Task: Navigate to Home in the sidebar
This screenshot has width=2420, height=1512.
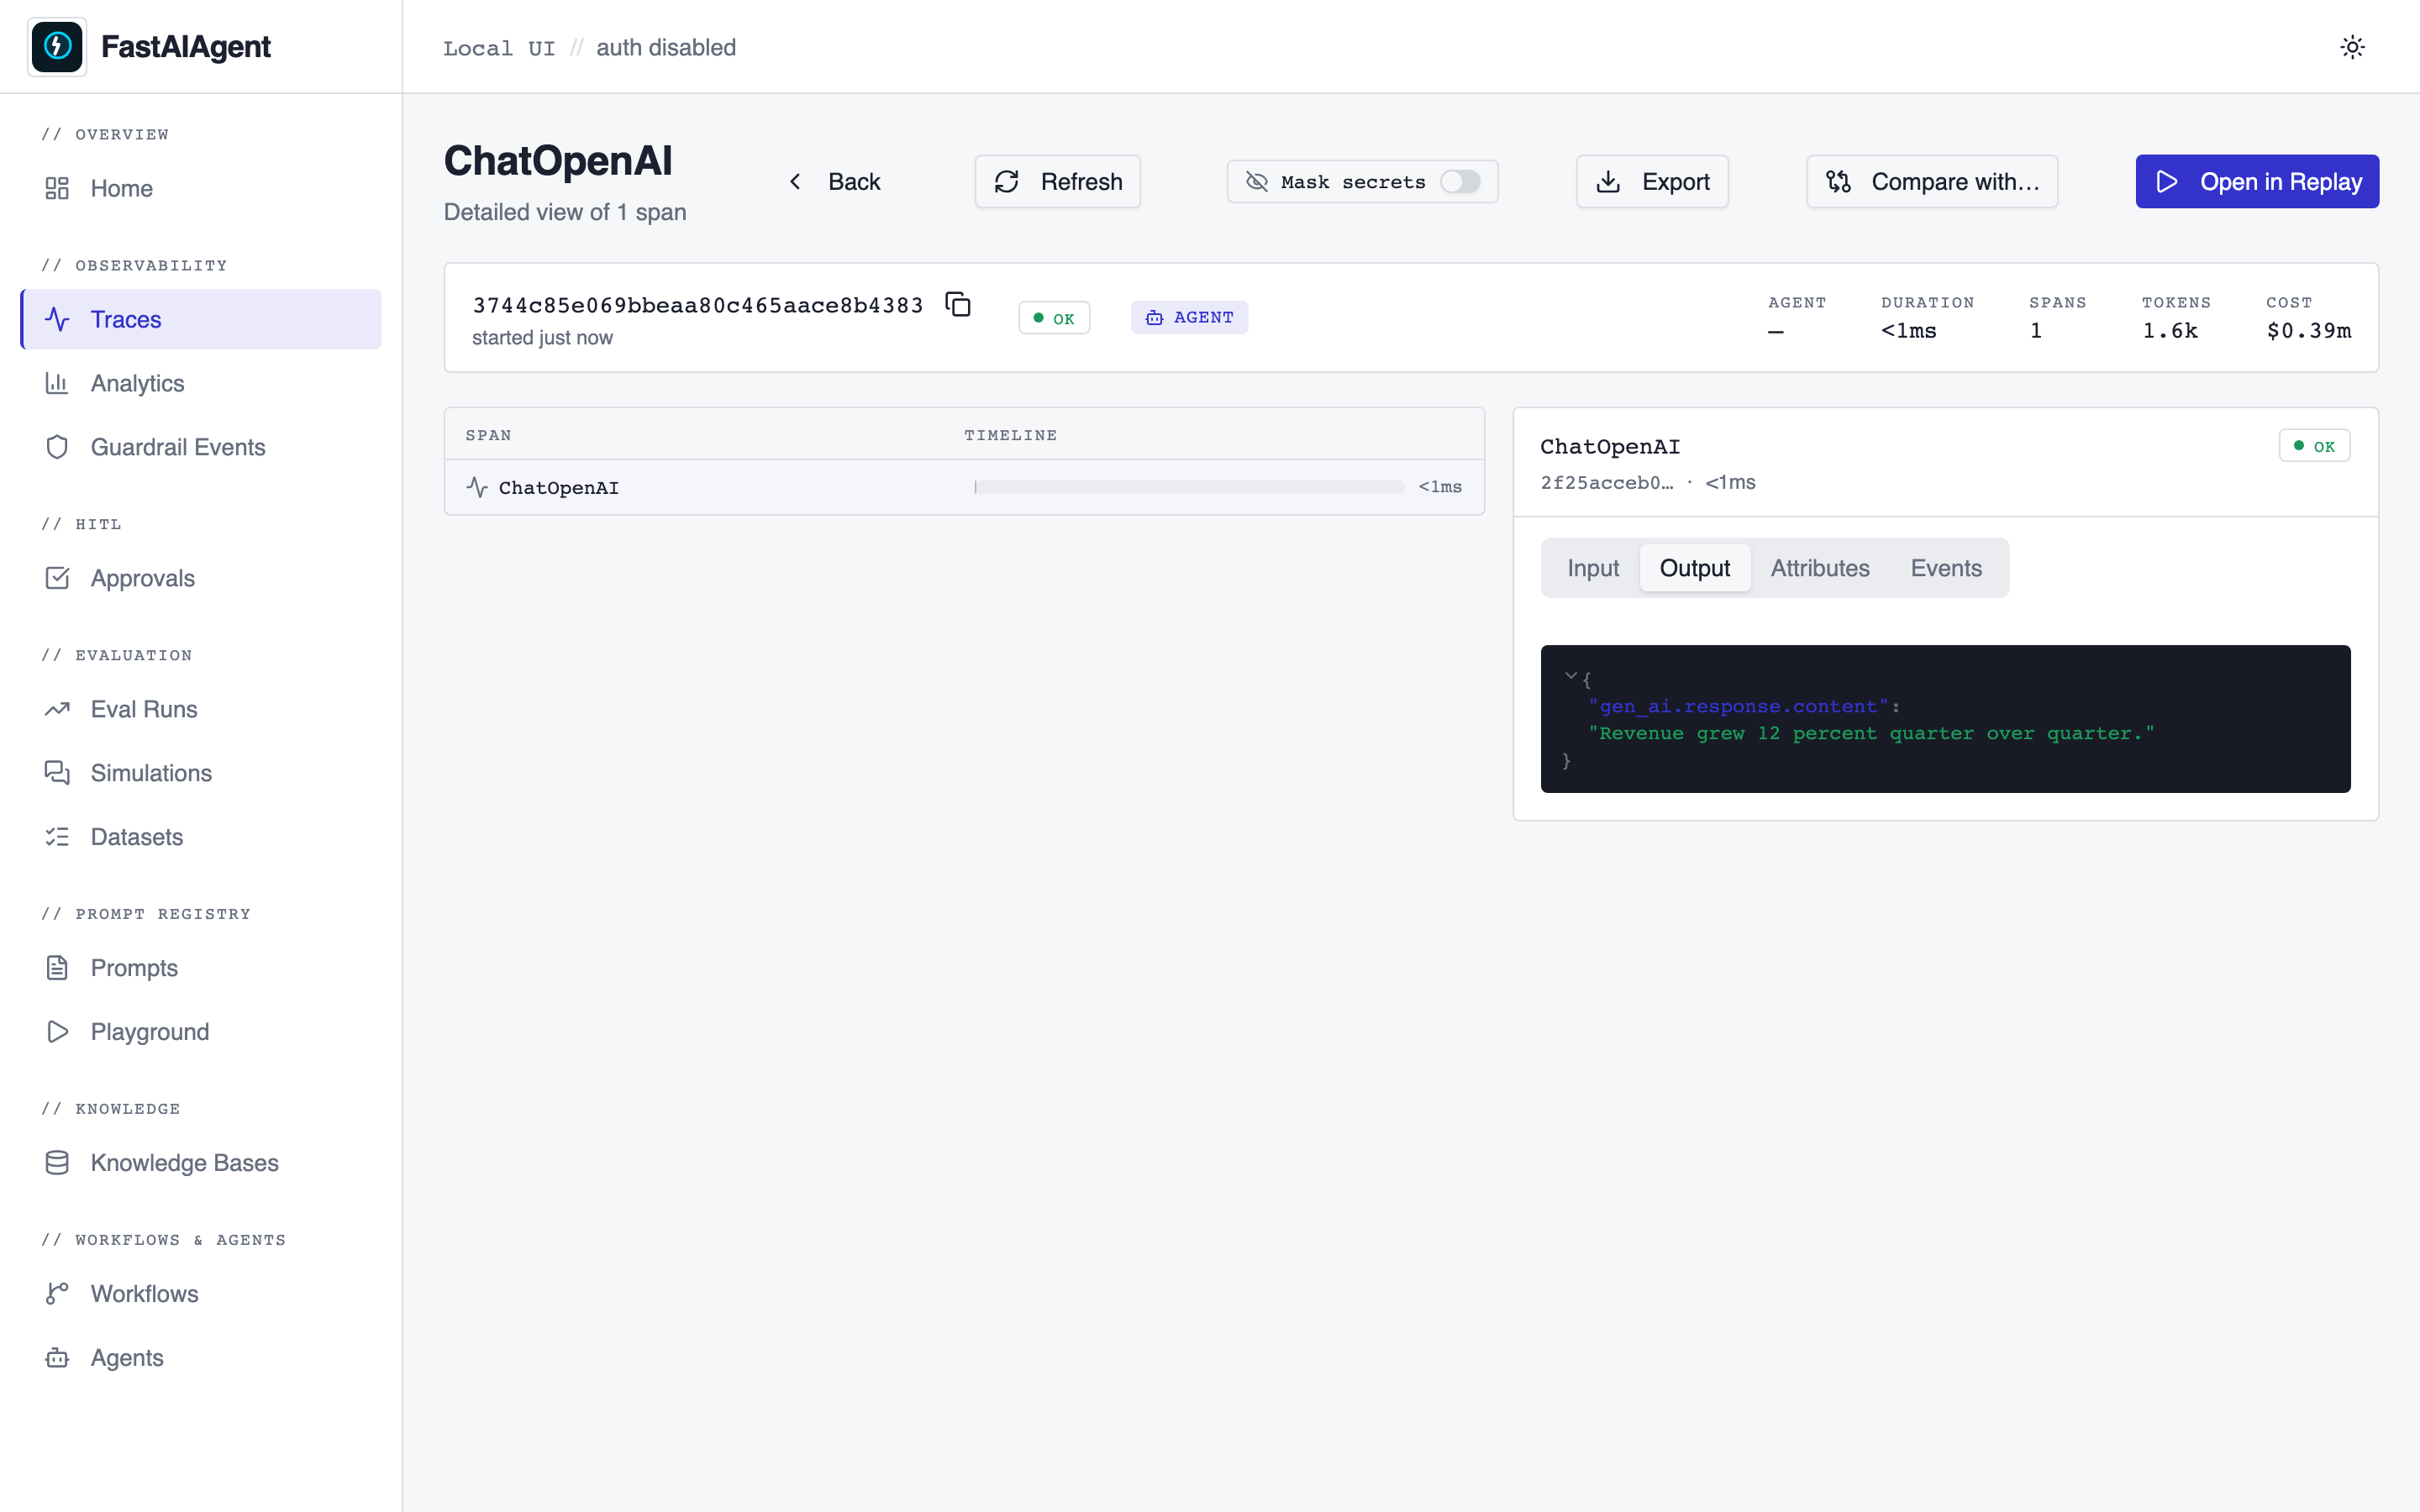Action: 201,188
